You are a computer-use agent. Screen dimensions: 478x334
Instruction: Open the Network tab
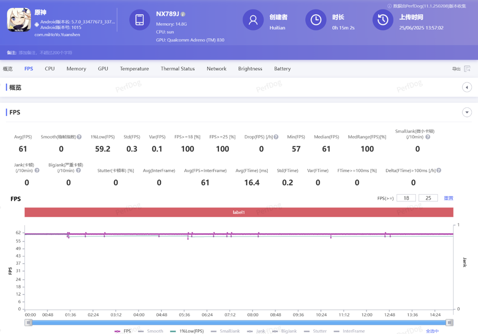(x=217, y=69)
